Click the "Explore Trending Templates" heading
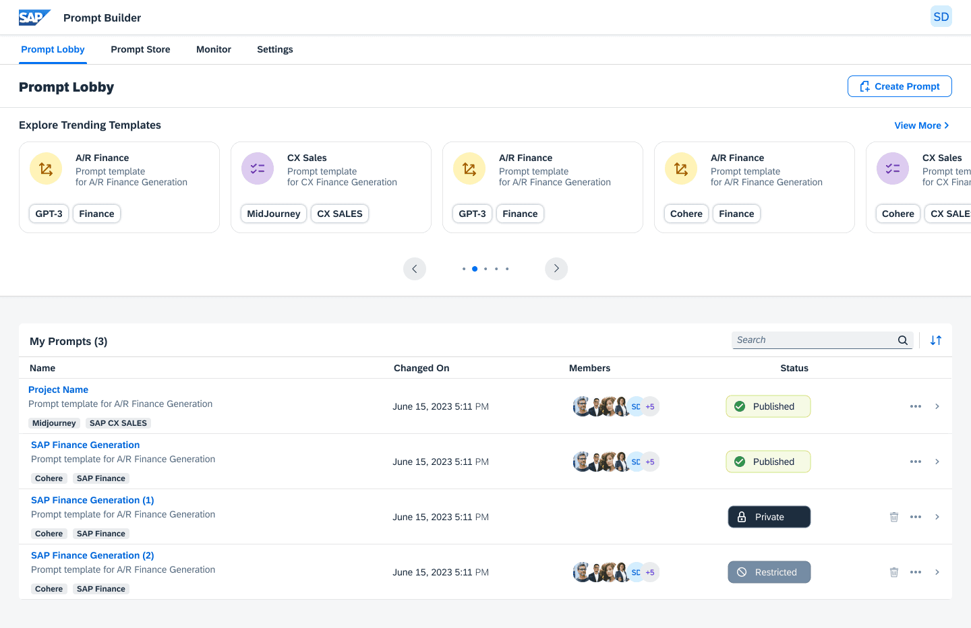This screenshot has width=971, height=628. tap(90, 125)
